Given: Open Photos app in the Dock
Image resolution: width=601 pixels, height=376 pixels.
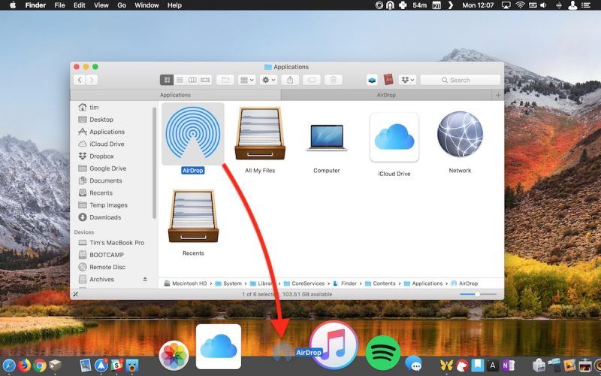Looking at the screenshot, I should click(174, 353).
